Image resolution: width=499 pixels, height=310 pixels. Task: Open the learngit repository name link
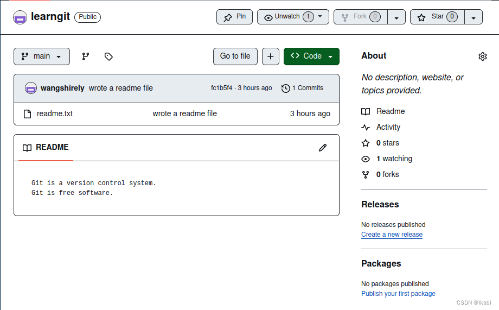50,16
